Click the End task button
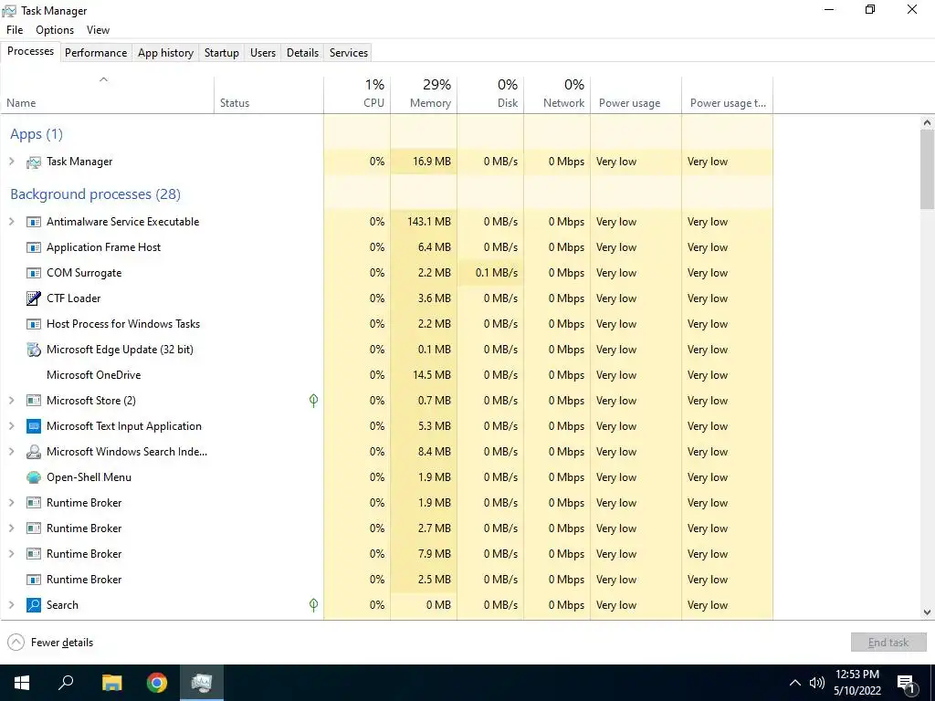 click(888, 643)
